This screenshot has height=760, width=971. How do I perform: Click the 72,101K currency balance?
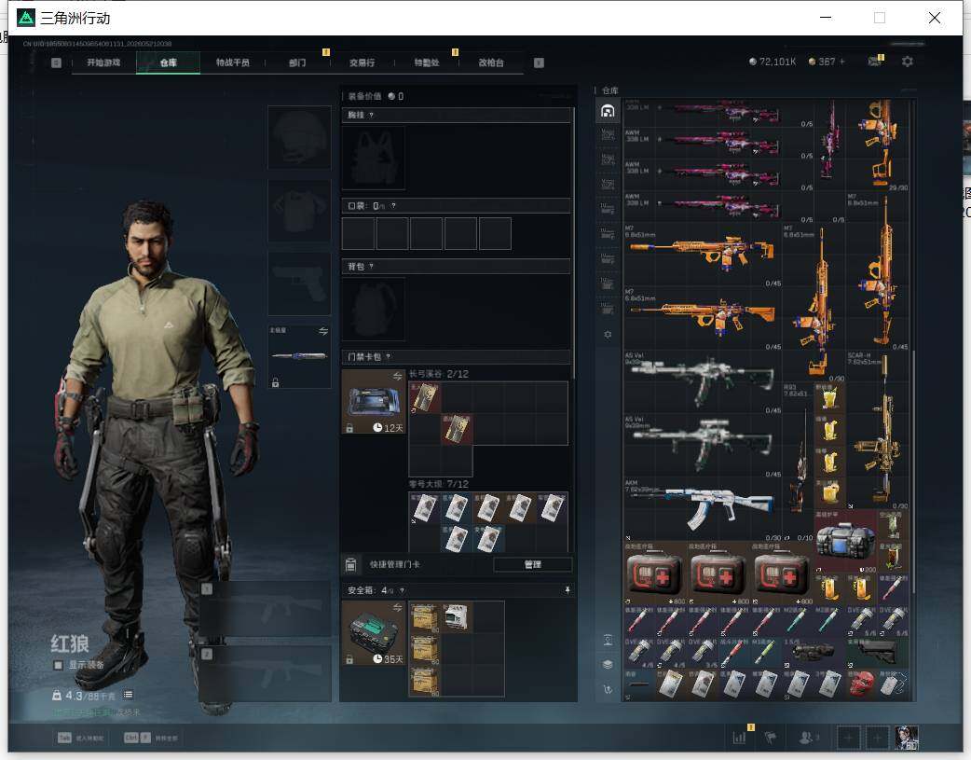[x=773, y=62]
